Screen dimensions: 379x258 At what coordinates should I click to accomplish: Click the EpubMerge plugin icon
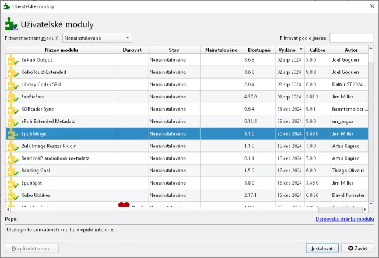(13, 133)
